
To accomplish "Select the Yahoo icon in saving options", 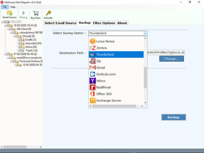I will [x=92, y=81].
